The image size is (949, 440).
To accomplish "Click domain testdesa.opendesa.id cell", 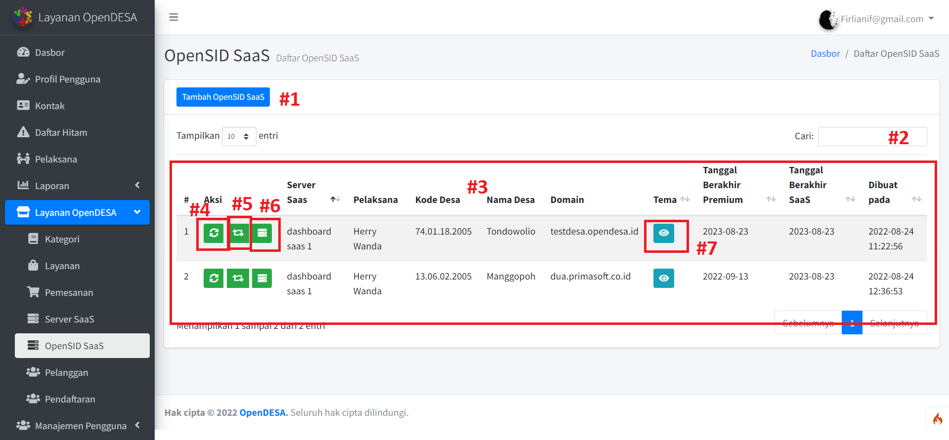I will tap(594, 231).
